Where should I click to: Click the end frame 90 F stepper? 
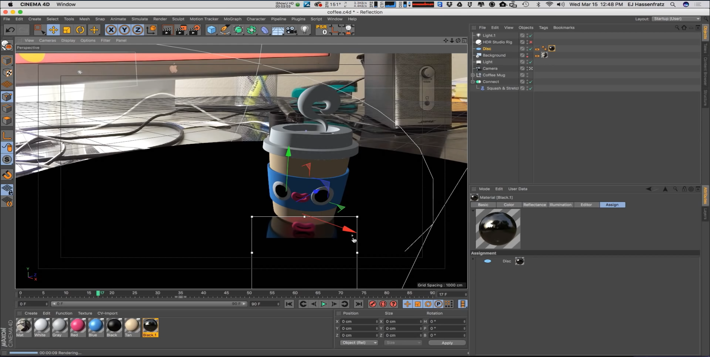tap(278, 304)
